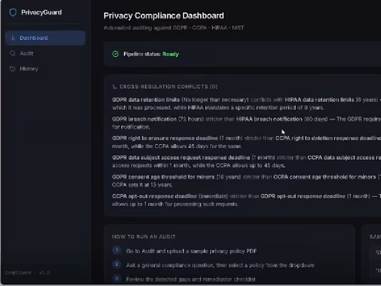Click the History clock icon in sidebar

13,69
